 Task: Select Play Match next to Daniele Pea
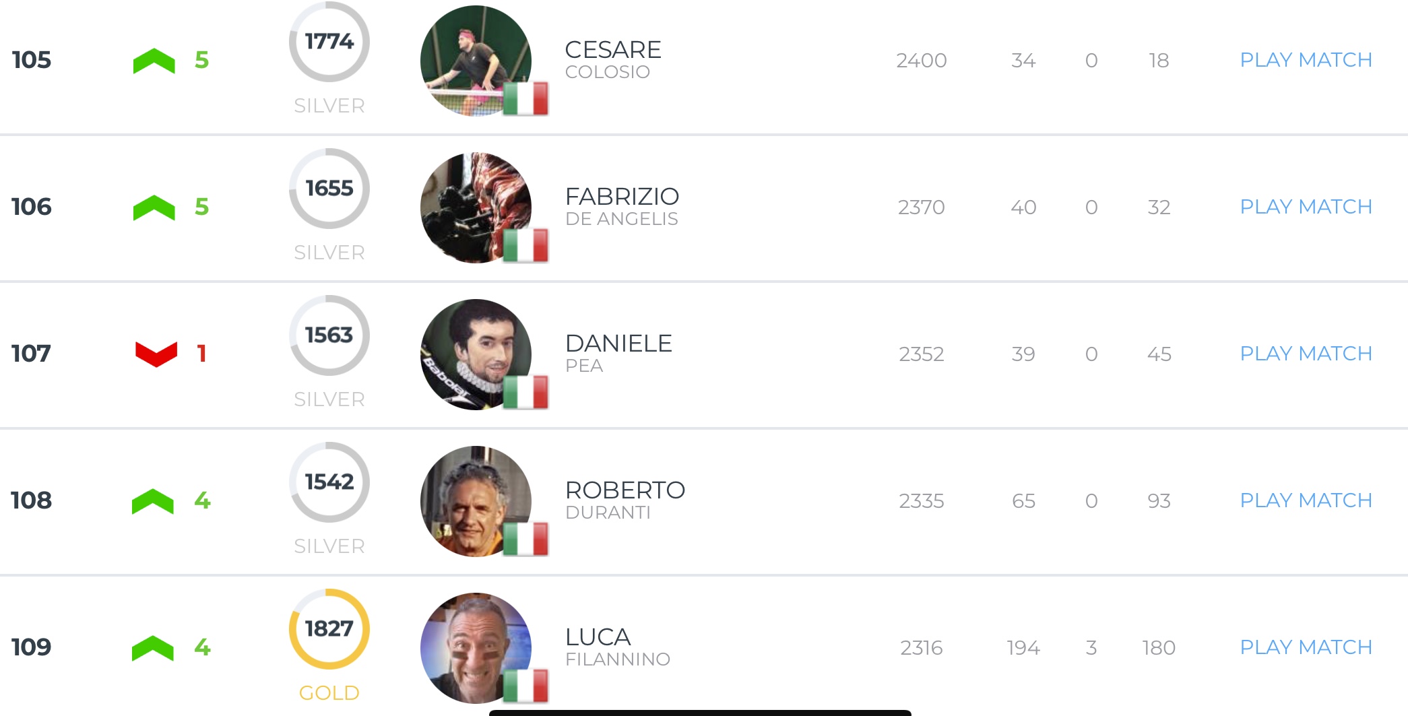(x=1305, y=354)
